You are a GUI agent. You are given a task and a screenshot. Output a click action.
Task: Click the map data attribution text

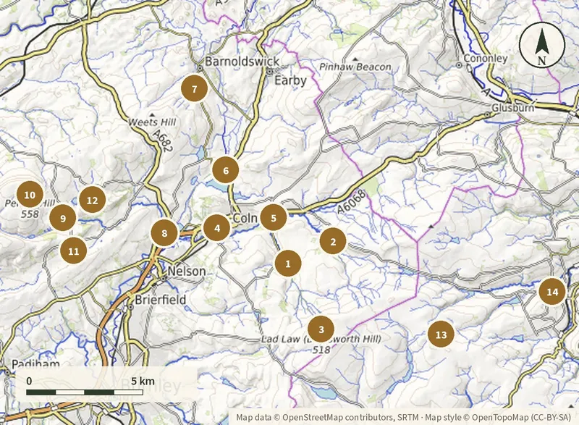pyautogui.click(x=403, y=417)
